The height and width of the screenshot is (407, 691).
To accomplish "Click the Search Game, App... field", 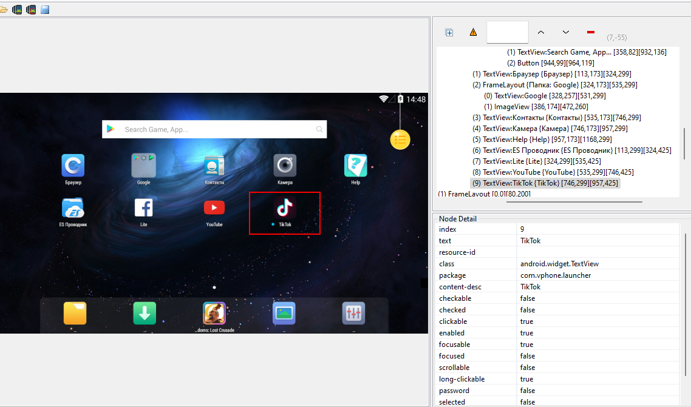I will click(x=214, y=129).
